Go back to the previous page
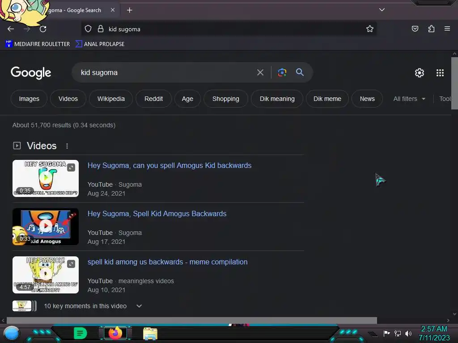Image resolution: width=458 pixels, height=343 pixels. (11, 29)
